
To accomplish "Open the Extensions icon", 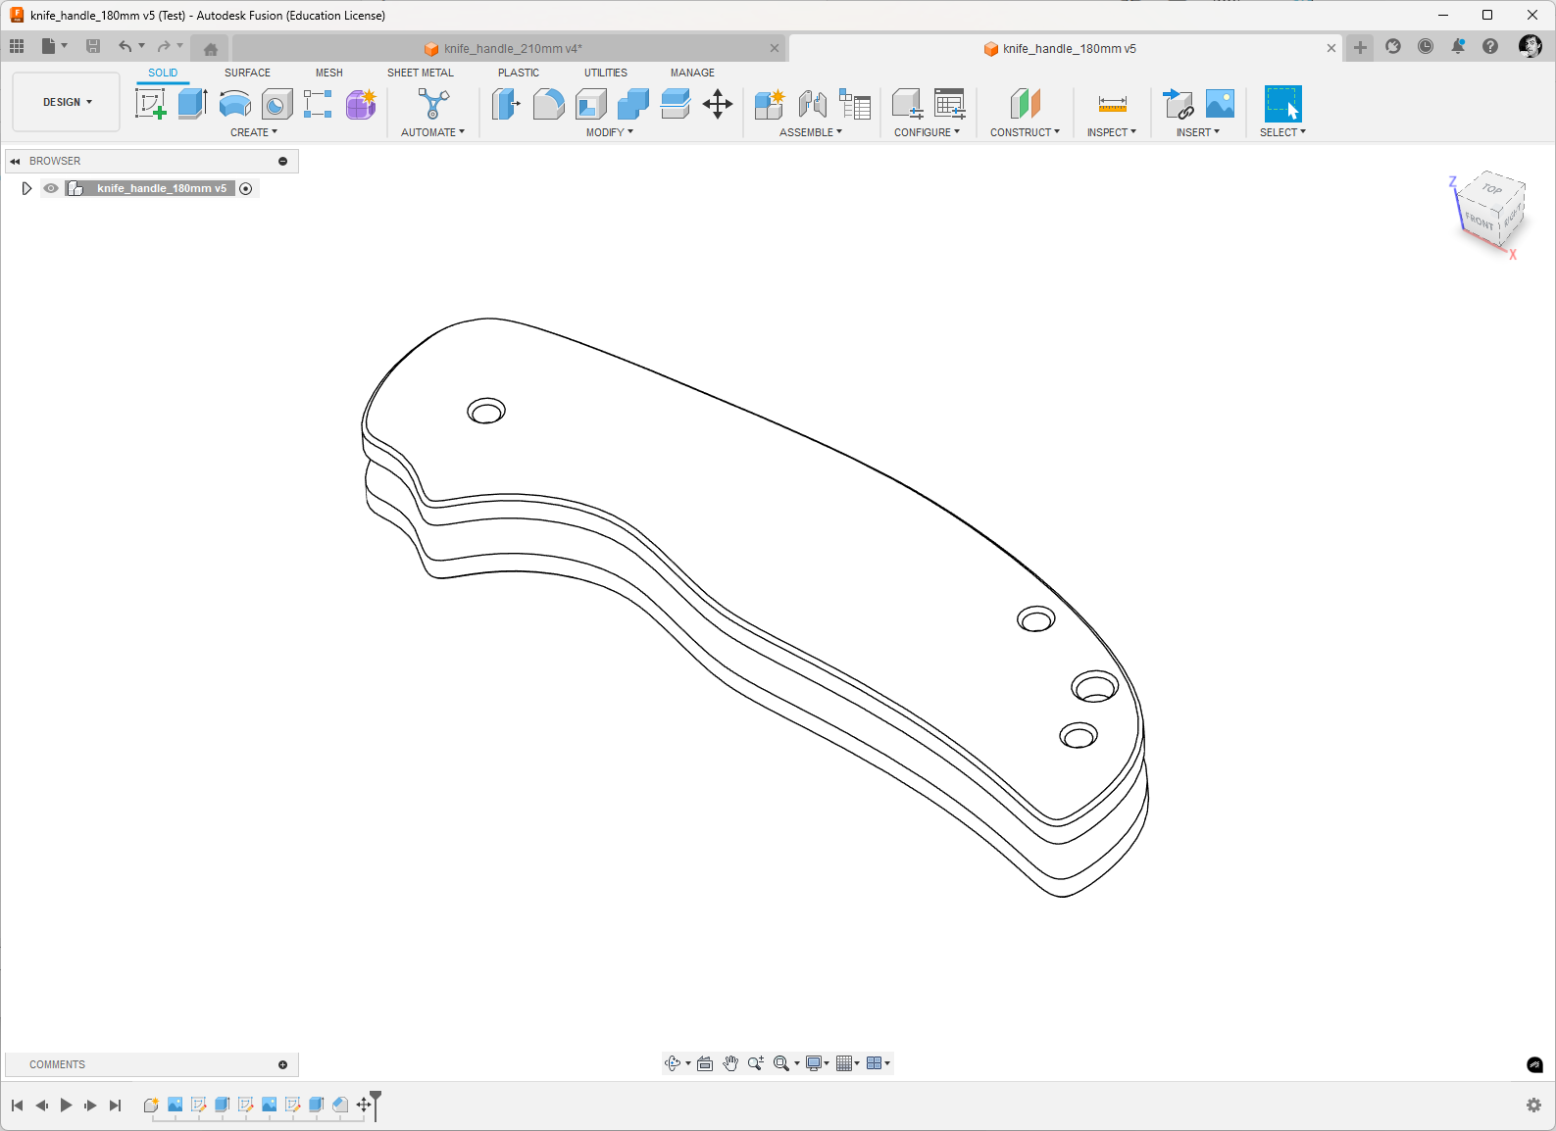I will [1393, 46].
